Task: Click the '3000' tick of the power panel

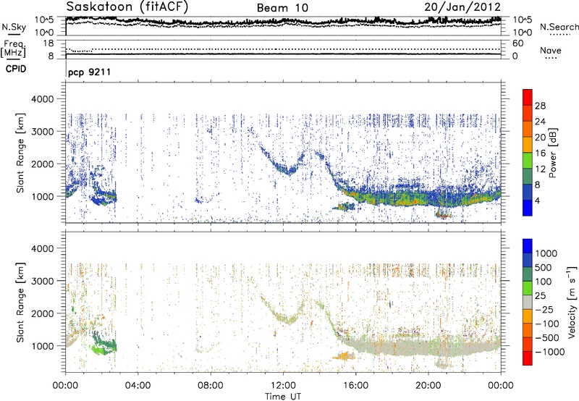Action: coord(43,132)
